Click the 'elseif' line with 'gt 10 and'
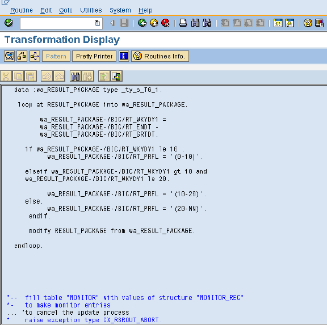327x325 pixels. click(x=116, y=171)
